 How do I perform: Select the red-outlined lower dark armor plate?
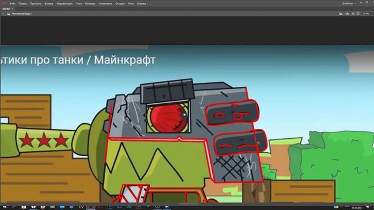coord(240,142)
